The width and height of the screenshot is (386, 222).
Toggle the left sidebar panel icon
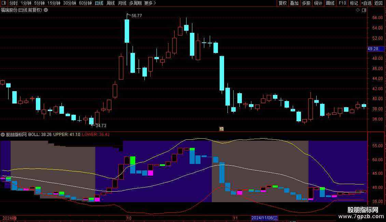coord(4,3)
